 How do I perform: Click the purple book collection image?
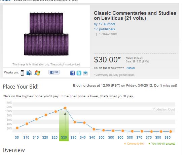point(46,34)
